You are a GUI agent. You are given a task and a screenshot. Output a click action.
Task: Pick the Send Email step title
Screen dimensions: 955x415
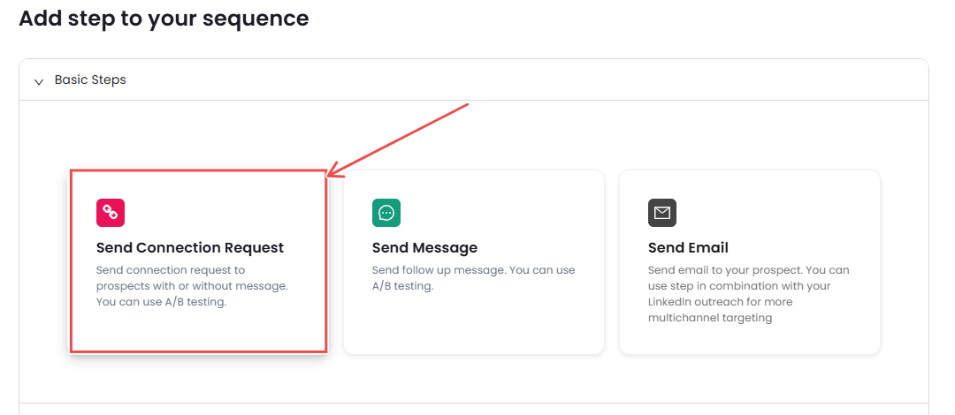pos(688,247)
